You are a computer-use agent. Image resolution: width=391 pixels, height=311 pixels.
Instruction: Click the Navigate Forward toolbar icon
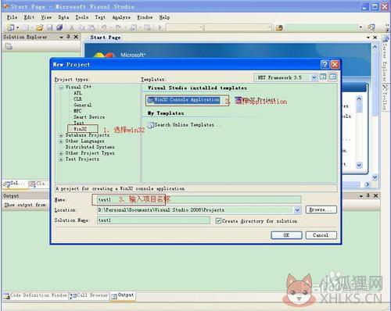coord(147,27)
